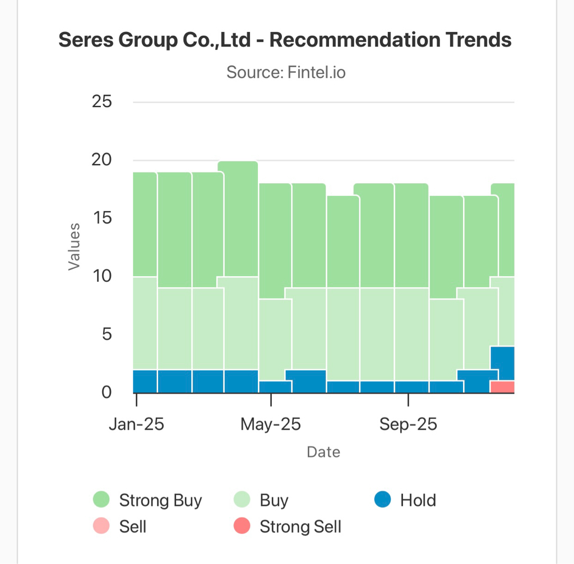The height and width of the screenshot is (564, 574).
Task: Click the Strong Buy legend circle icon
Action: coord(101,500)
